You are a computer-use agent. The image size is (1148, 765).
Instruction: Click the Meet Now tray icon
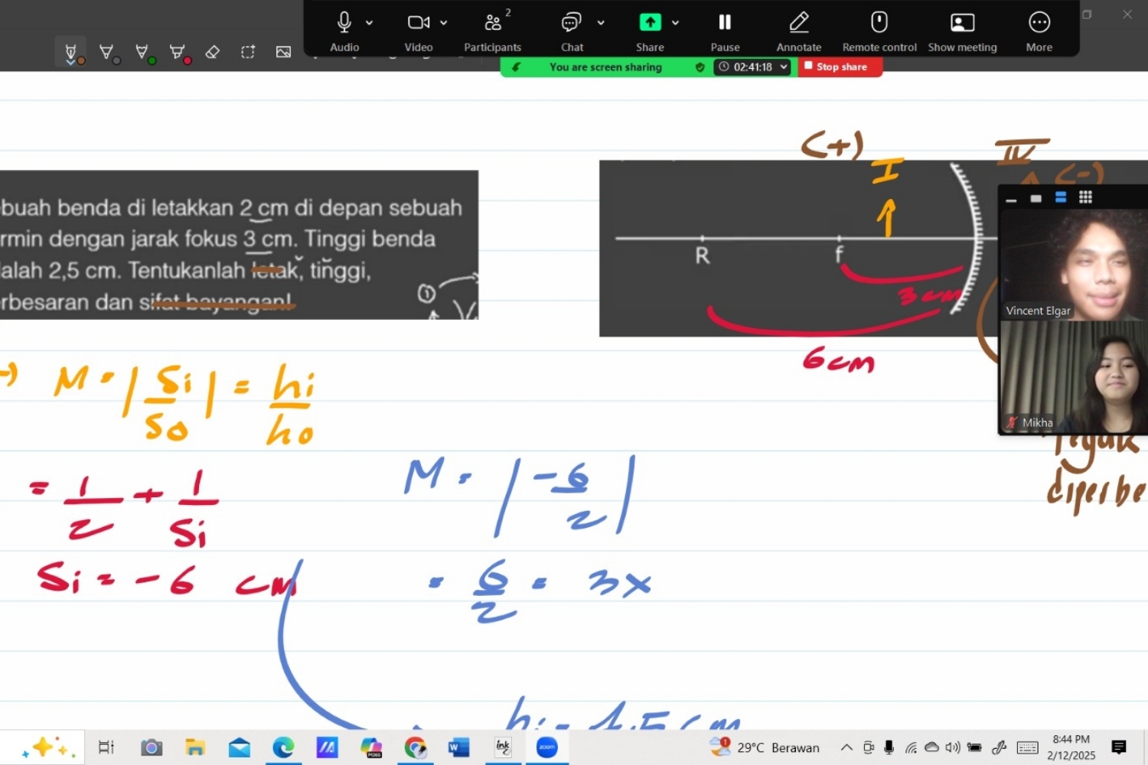pos(868,747)
